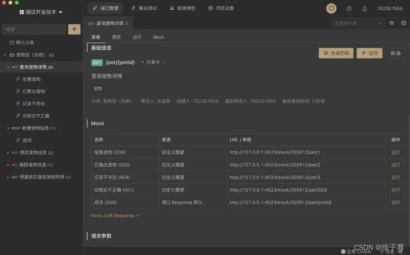Run the 在售宠物 (200) mock row
The height and width of the screenshot is (255, 410).
click(x=395, y=152)
